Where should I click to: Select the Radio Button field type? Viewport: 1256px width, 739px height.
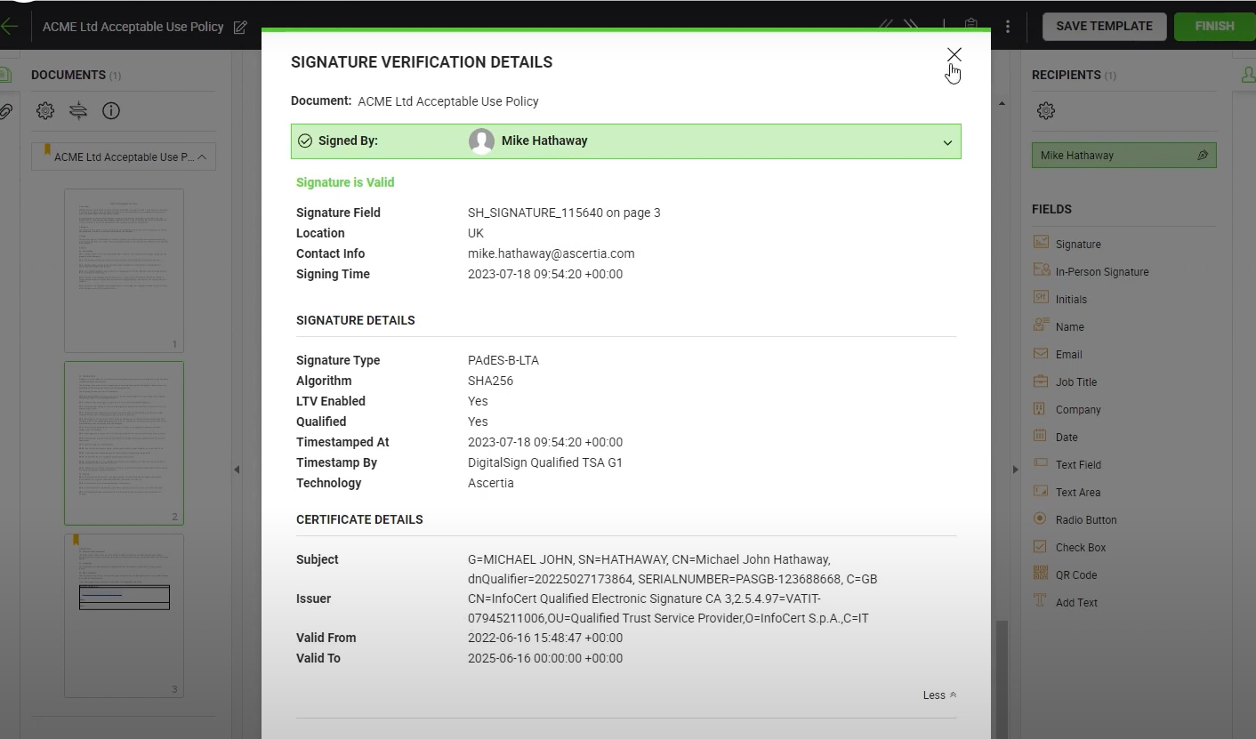coord(1039,518)
